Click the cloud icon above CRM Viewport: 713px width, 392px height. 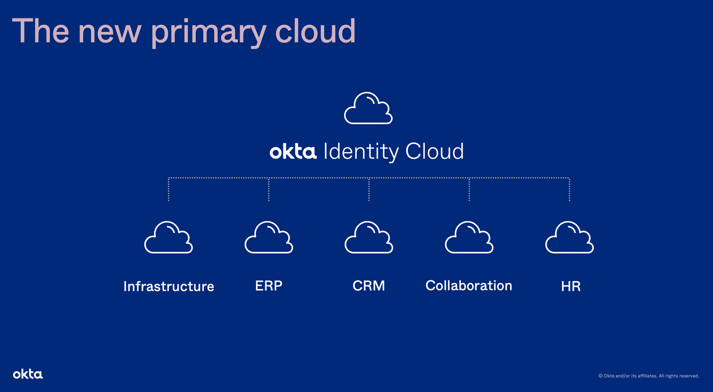tap(369, 238)
